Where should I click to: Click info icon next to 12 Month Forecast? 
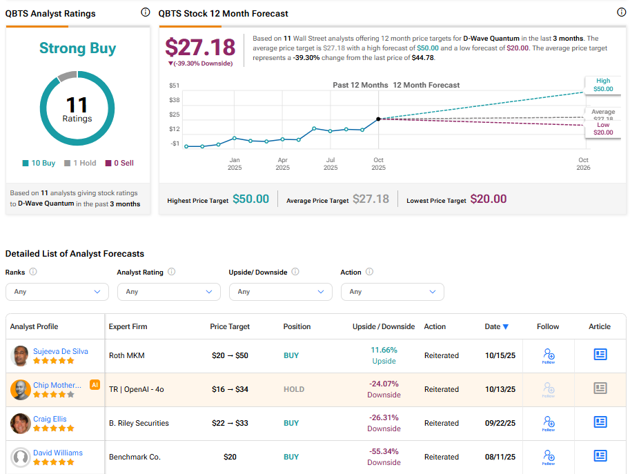coord(621,12)
